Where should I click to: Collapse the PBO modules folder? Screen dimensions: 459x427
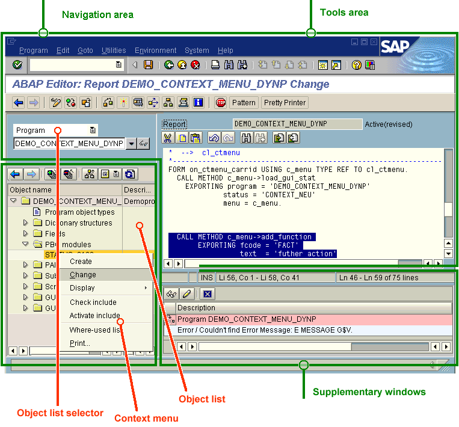[26, 244]
